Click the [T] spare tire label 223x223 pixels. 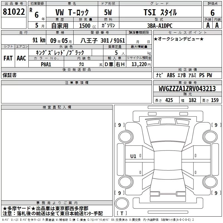pos(122,213)
